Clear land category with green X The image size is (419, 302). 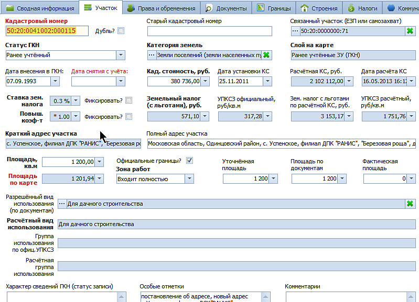coord(266,55)
